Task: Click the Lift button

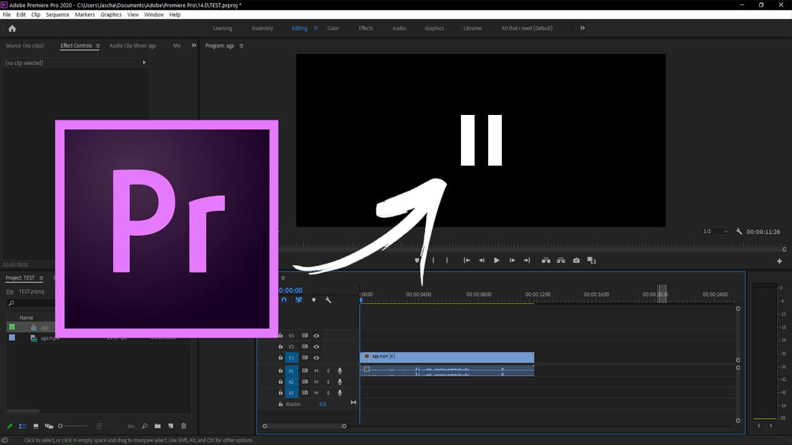Action: click(546, 261)
